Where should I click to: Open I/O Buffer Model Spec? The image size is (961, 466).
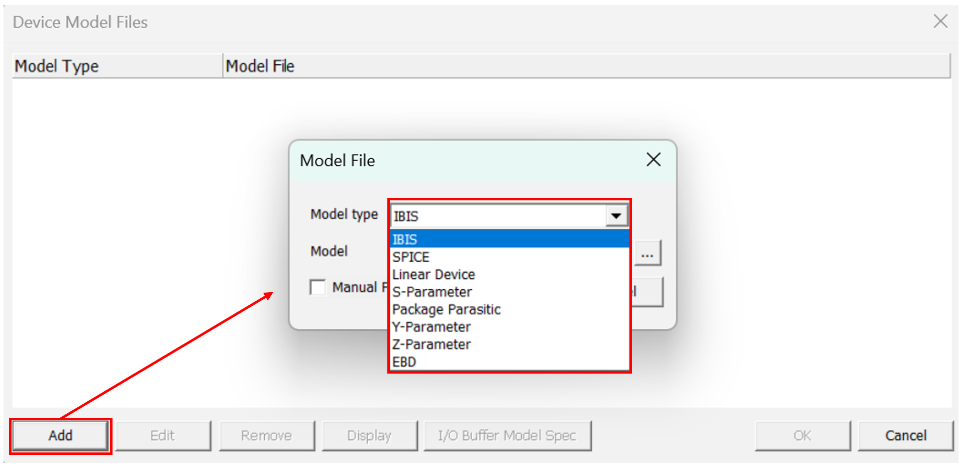pyautogui.click(x=507, y=435)
